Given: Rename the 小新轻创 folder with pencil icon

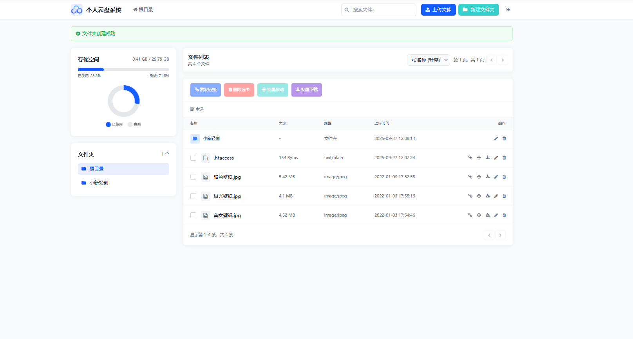Looking at the screenshot, I should pos(496,138).
